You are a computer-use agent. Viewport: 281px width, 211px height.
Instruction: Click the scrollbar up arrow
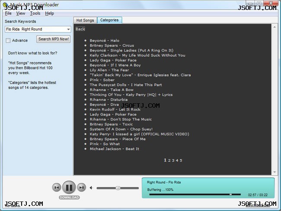[x=275, y=27]
